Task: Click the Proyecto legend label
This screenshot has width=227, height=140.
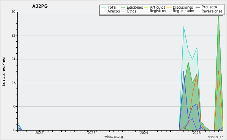Action: [209, 7]
